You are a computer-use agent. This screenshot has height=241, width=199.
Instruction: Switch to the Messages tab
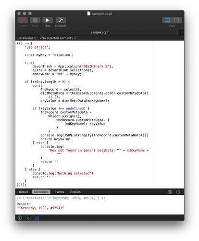pos(41,192)
